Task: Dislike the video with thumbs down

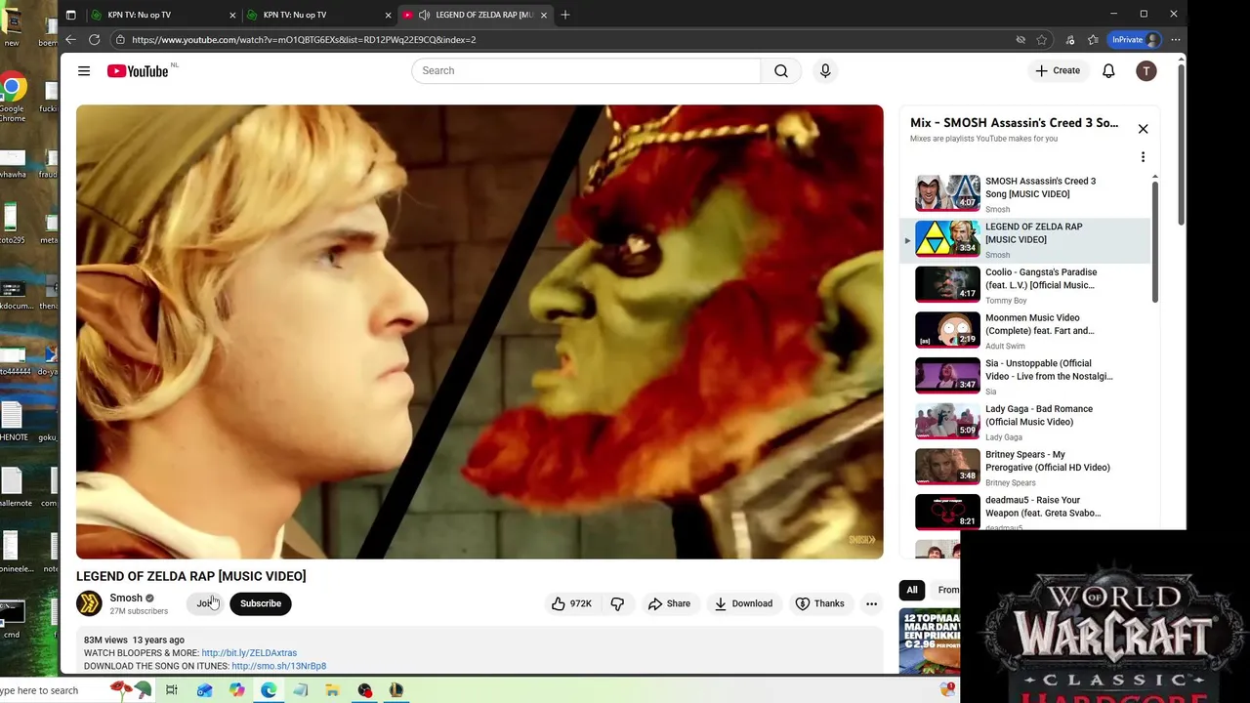Action: (618, 603)
